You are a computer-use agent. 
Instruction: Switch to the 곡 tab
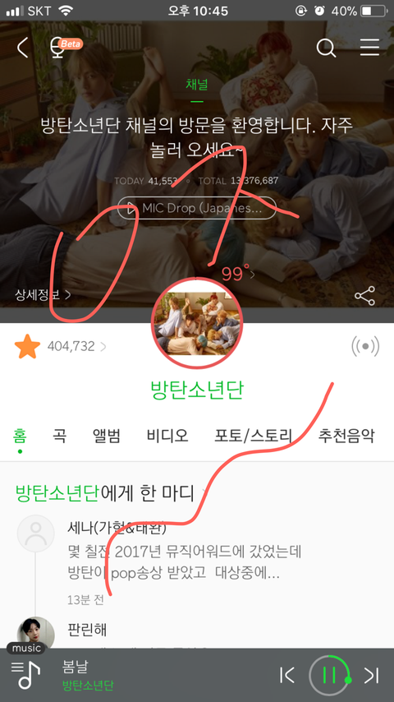(59, 435)
